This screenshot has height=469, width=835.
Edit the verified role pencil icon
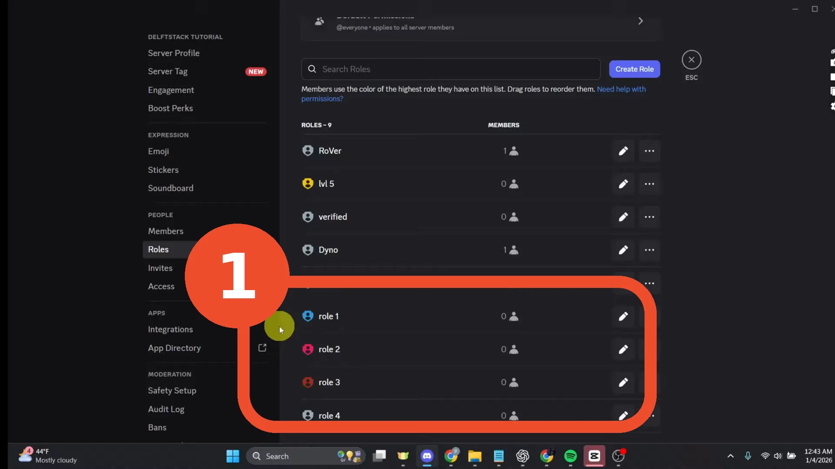click(623, 217)
